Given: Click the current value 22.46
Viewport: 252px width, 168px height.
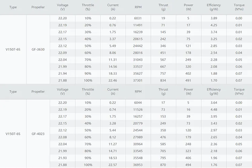Looking at the screenshot, I should pyautogui.click(x=113, y=80).
